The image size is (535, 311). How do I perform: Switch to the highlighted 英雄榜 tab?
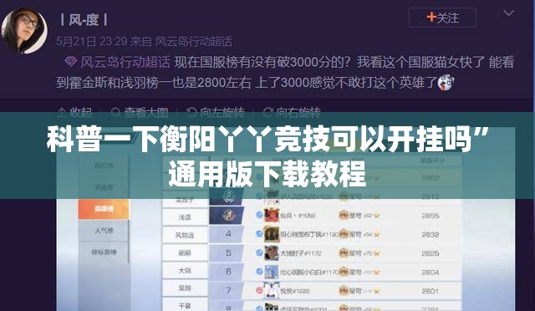coord(104,209)
